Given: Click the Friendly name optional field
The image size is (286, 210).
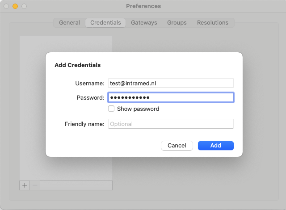Looking at the screenshot, I should pos(171,124).
